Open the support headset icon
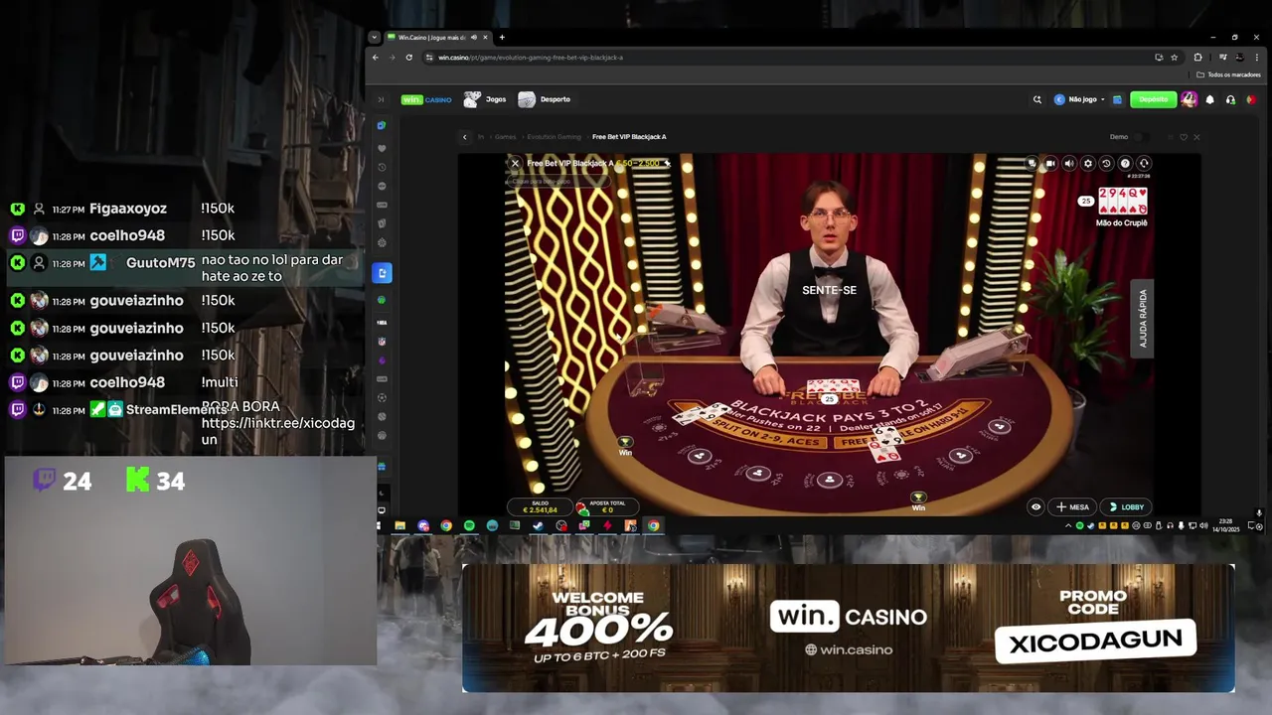The image size is (1272, 715). pyautogui.click(x=1230, y=99)
